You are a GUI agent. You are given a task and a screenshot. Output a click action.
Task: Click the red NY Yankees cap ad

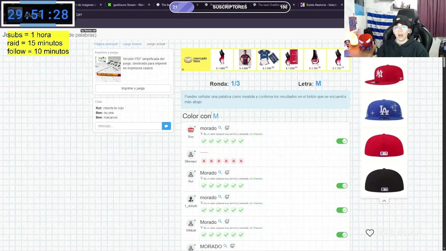[384, 75]
